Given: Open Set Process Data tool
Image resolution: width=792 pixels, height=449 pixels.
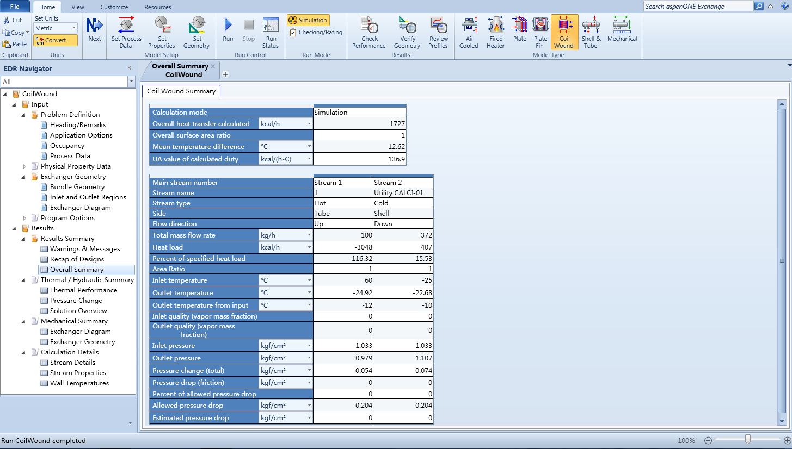Looking at the screenshot, I should pyautogui.click(x=126, y=33).
